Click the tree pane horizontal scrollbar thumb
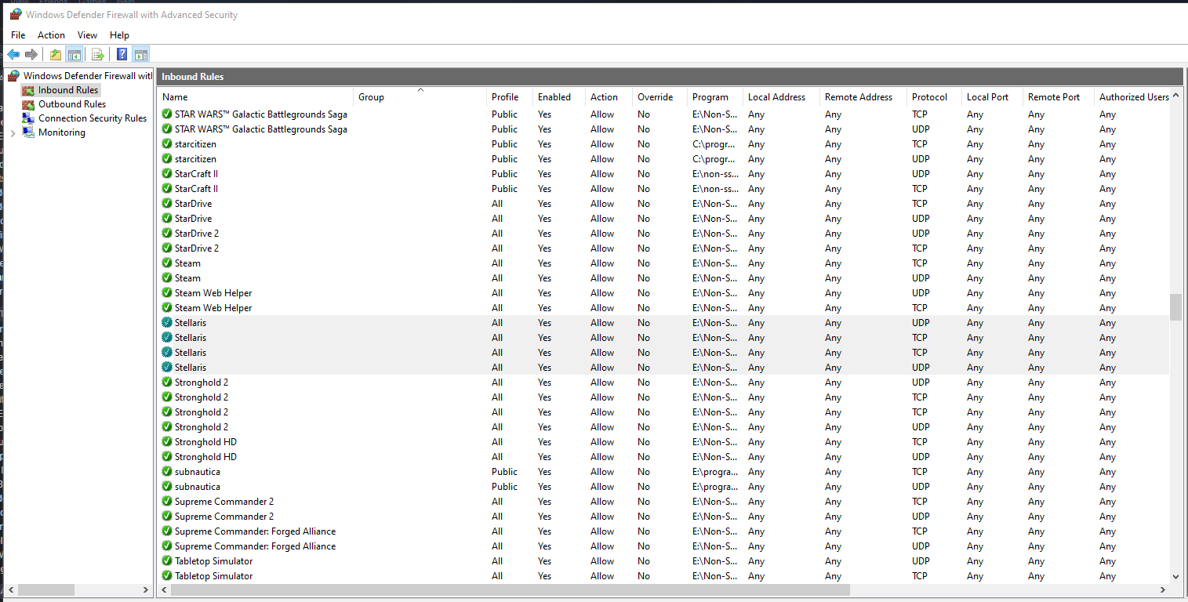1188x602 pixels. [46, 589]
